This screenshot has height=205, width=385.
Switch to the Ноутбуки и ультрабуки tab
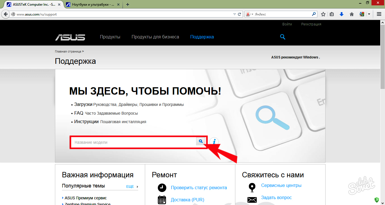click(x=93, y=5)
